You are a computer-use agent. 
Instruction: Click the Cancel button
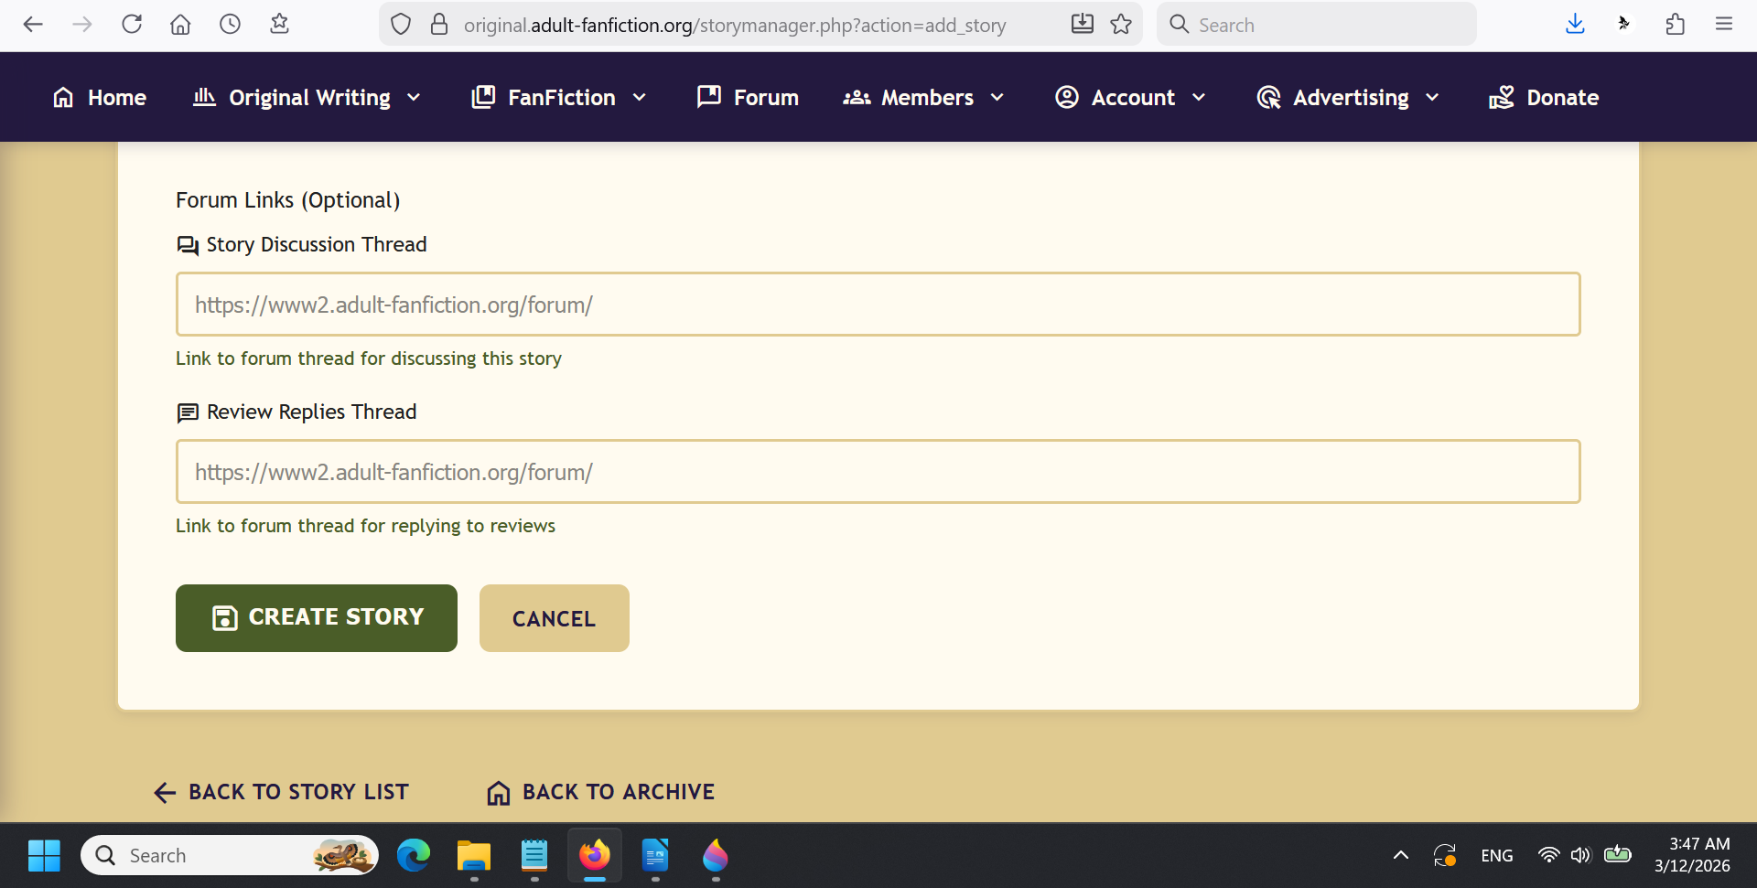[554, 618]
